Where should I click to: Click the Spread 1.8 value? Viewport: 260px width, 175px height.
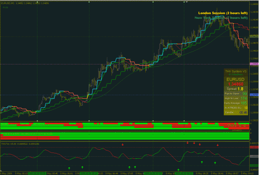[240, 89]
